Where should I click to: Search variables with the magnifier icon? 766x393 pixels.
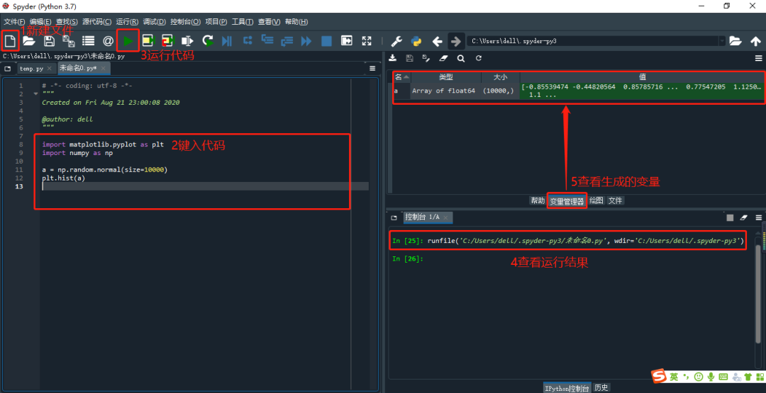461,58
